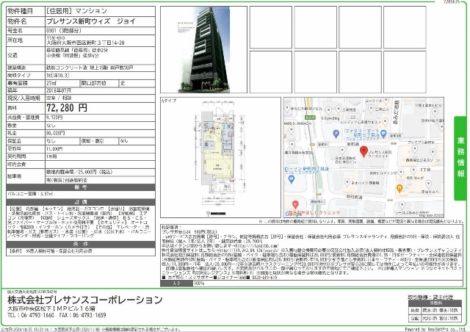470x332 pixels.
Task: Click the orange restaurant marker on the map
Action: coord(399,188)
